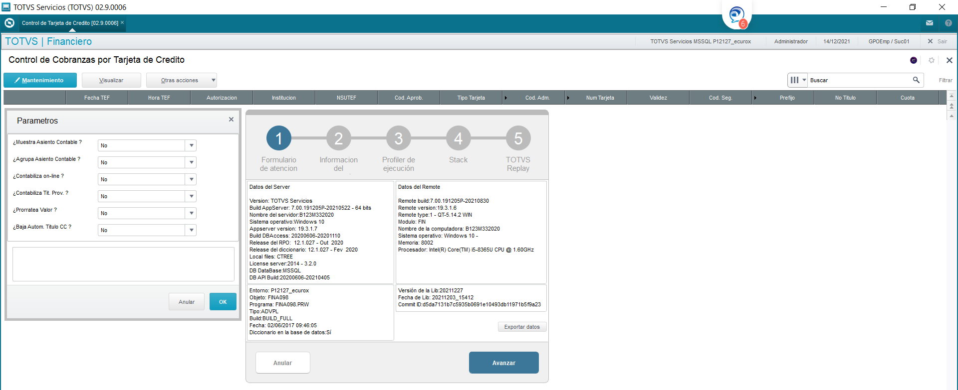Click the Institucion column header
Image resolution: width=958 pixels, height=390 pixels.
pyautogui.click(x=284, y=98)
